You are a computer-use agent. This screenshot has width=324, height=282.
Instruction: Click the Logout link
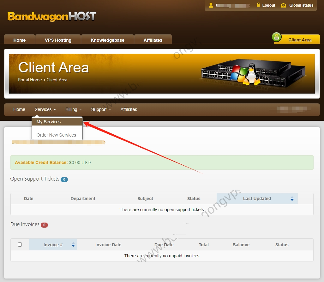pyautogui.click(x=269, y=5)
